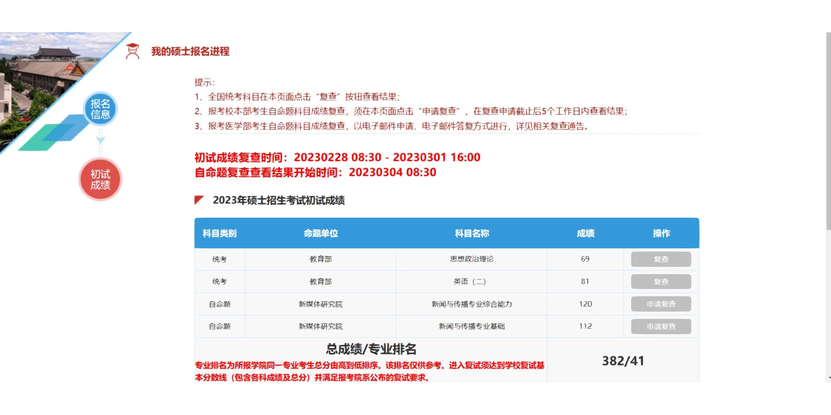The width and height of the screenshot is (831, 415).
Task: Click 新媒体研究院 in the 专业基础 row
Action: point(321,326)
